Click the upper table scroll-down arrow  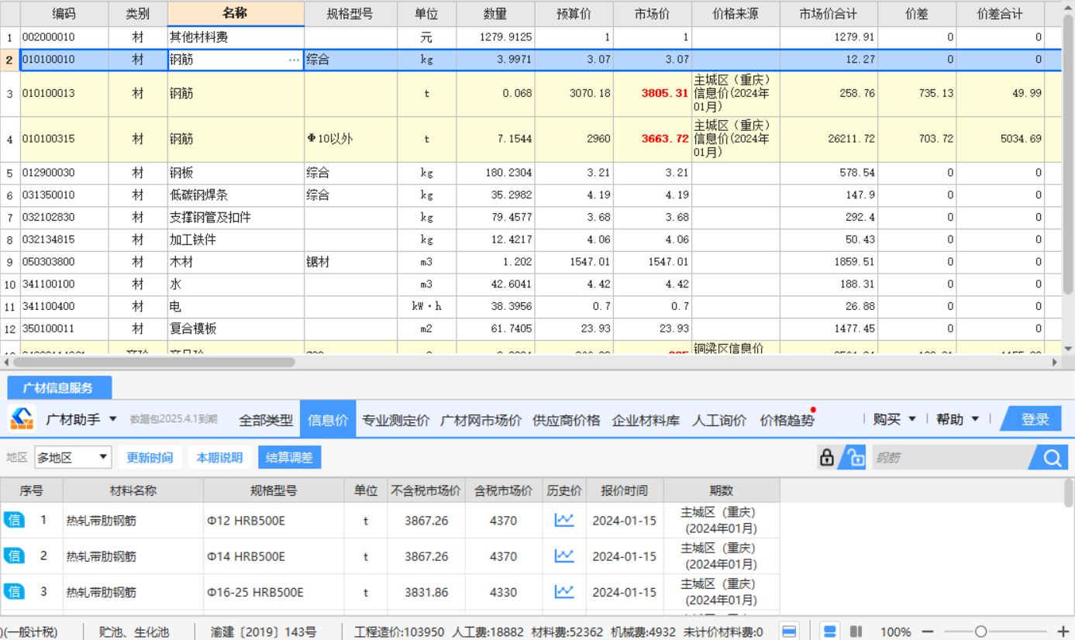click(1068, 349)
